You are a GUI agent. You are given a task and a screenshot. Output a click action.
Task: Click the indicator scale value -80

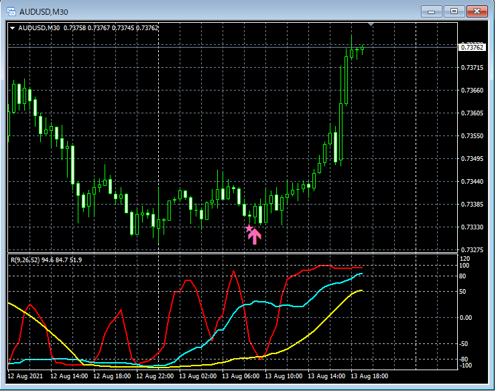click(x=463, y=359)
